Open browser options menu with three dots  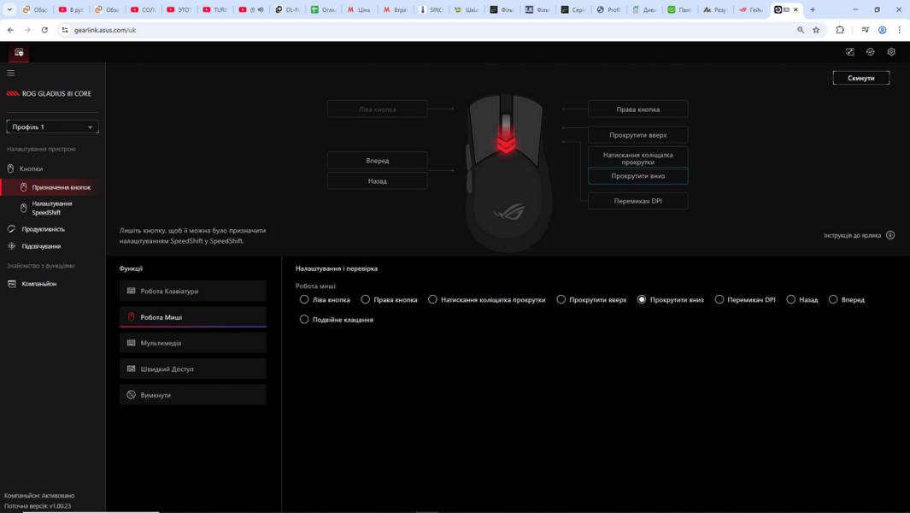(x=899, y=28)
